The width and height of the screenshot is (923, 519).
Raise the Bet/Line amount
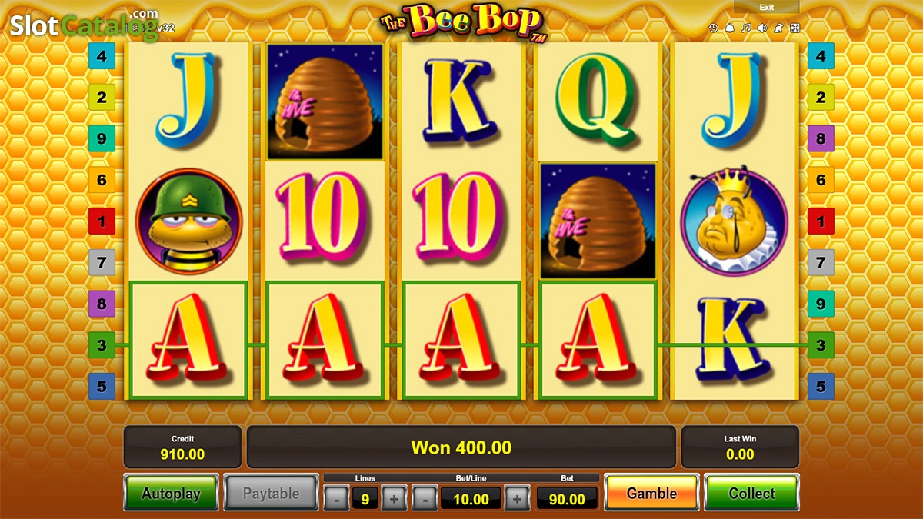coord(517,499)
